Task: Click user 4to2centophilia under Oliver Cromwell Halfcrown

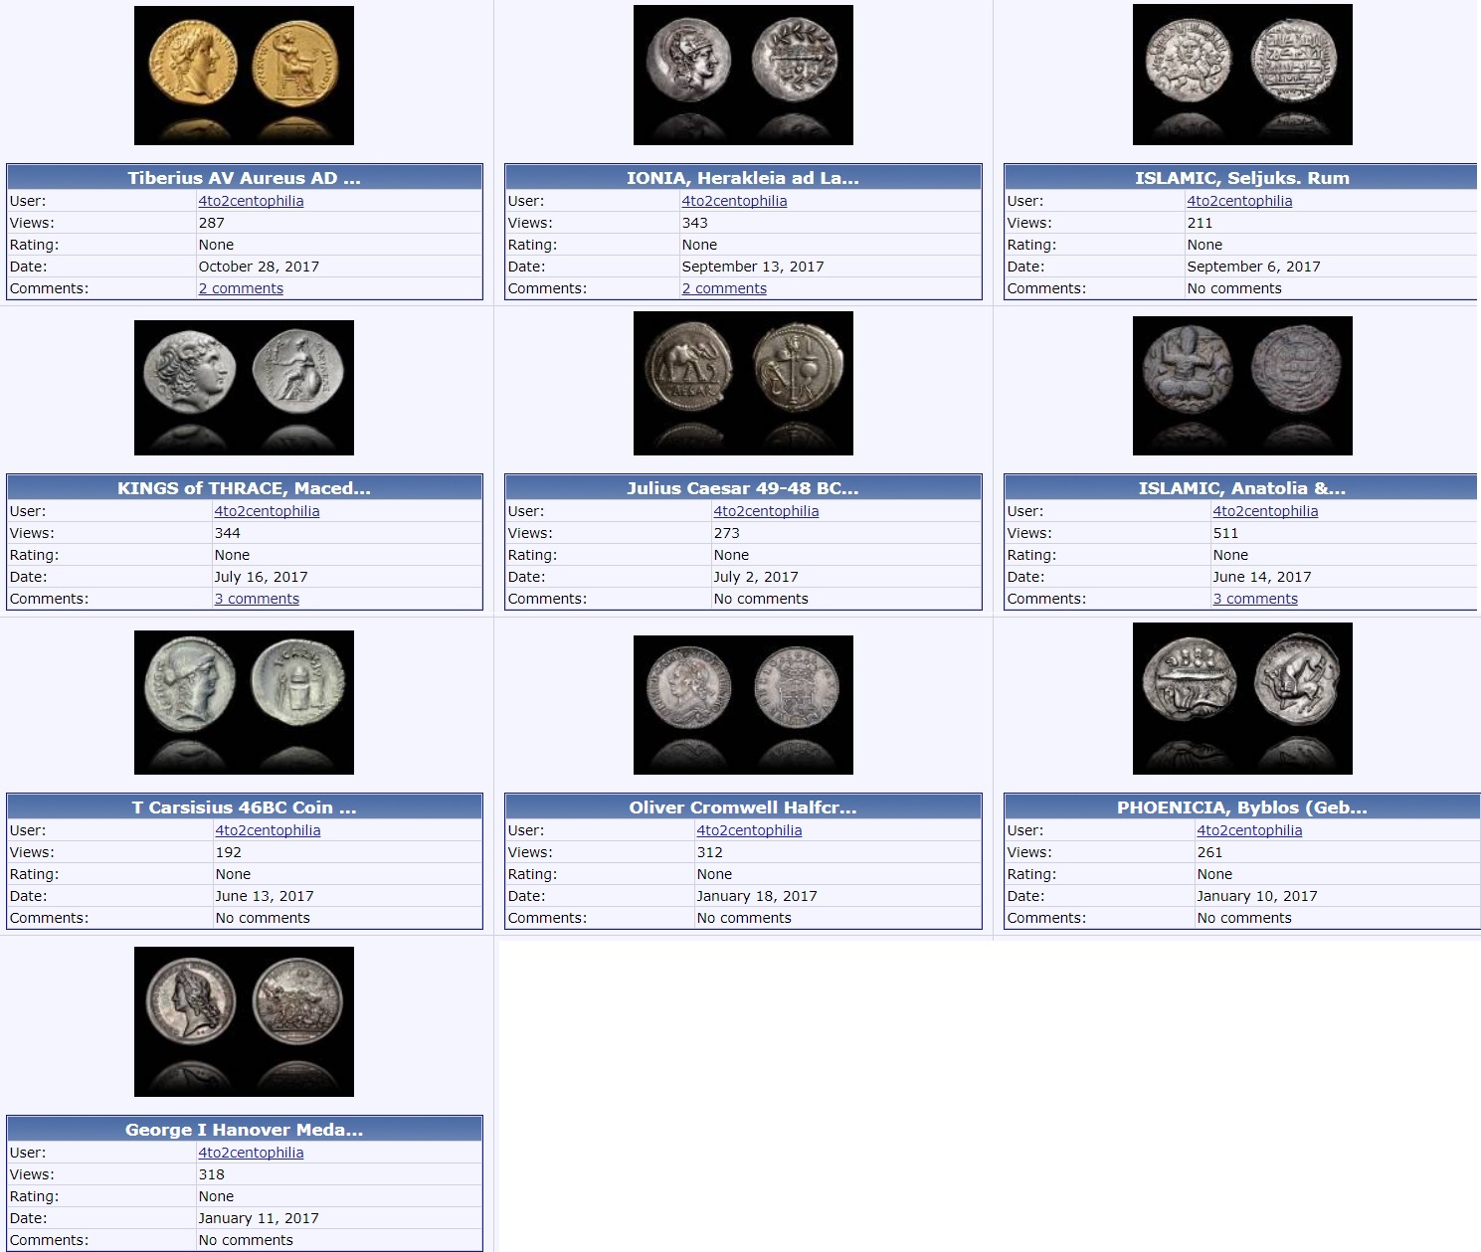Action: (749, 830)
